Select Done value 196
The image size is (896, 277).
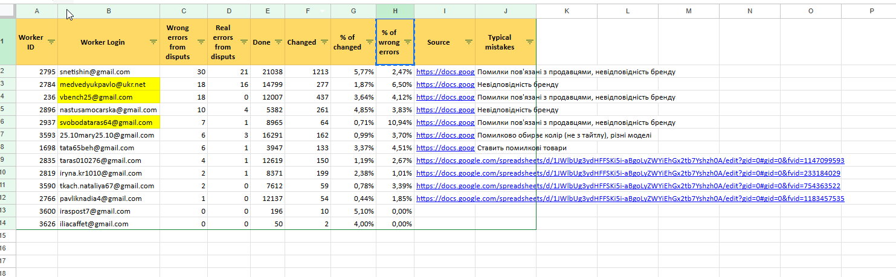pyautogui.click(x=268, y=211)
